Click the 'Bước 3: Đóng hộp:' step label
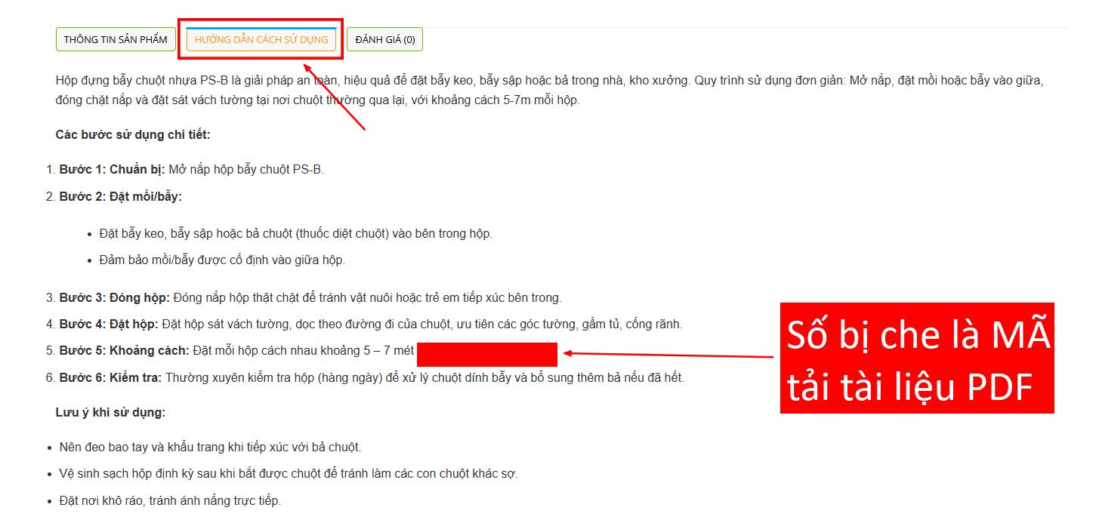Image resolution: width=1096 pixels, height=529 pixels. click(x=115, y=297)
